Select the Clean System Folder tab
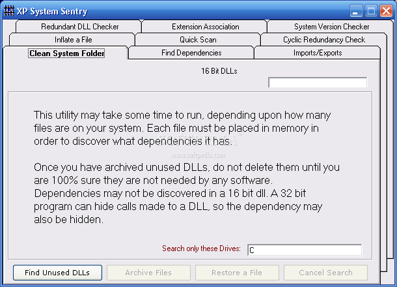The image size is (397, 287). (x=66, y=53)
